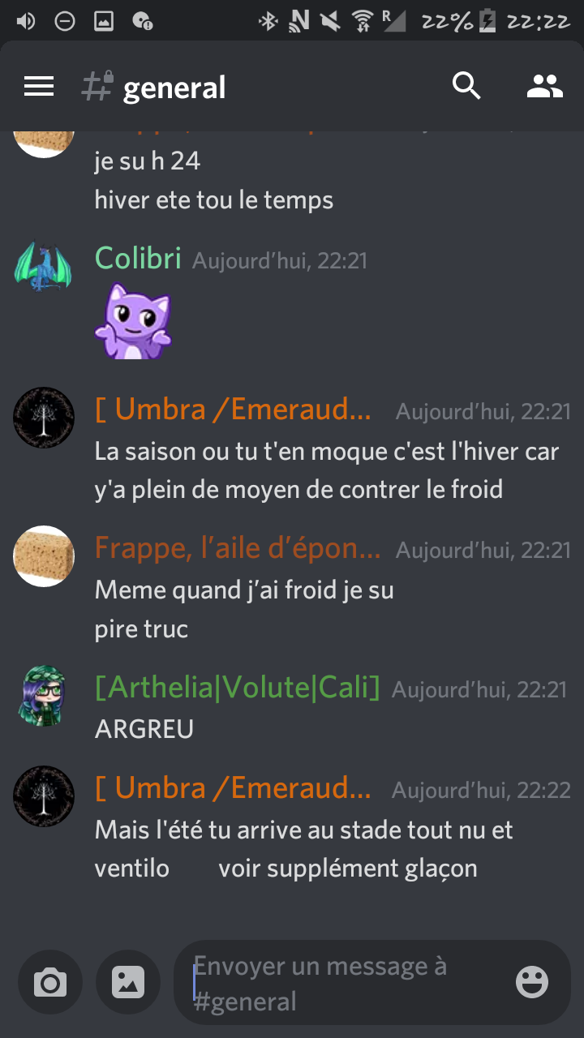The width and height of the screenshot is (584, 1038).
Task: Tap Frappe's sponge avatar
Action: pos(44,555)
